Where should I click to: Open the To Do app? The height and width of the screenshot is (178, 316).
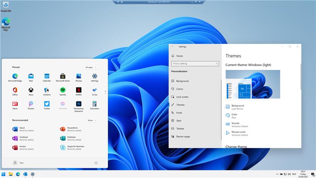tap(94, 91)
